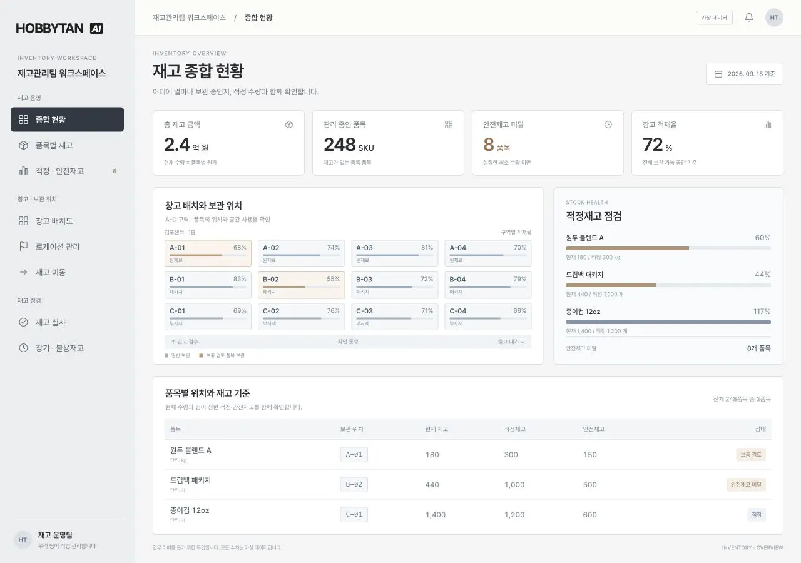801x563 pixels.
Task: Click the bar chart icon on 창고 적재율 card
Action: click(768, 124)
